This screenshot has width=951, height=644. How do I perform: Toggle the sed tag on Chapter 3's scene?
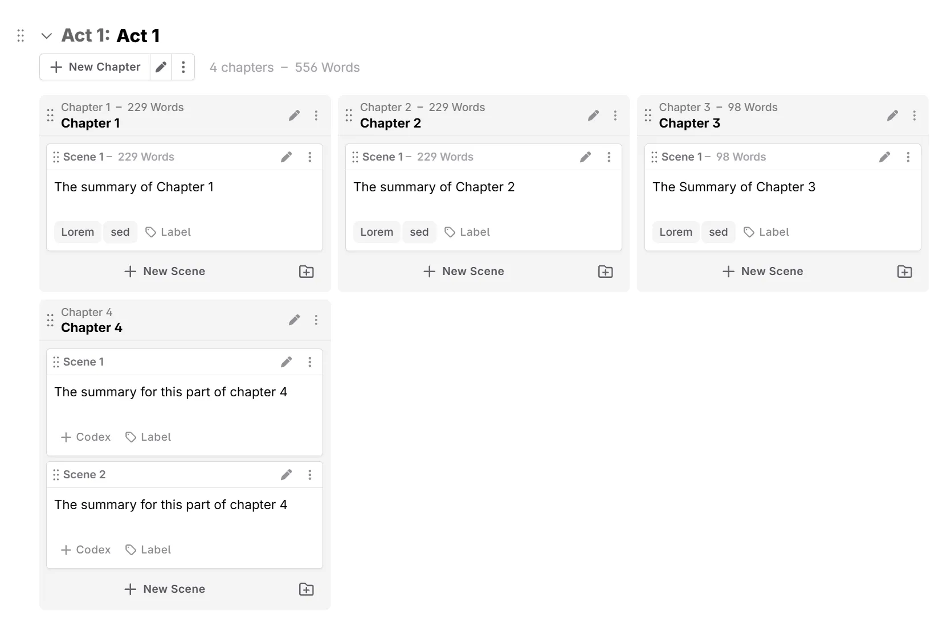[719, 232]
